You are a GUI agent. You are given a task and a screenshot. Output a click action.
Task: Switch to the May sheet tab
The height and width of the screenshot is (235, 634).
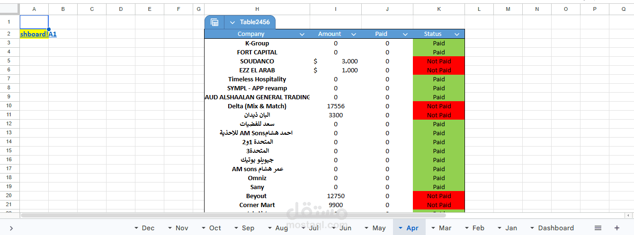(379, 228)
